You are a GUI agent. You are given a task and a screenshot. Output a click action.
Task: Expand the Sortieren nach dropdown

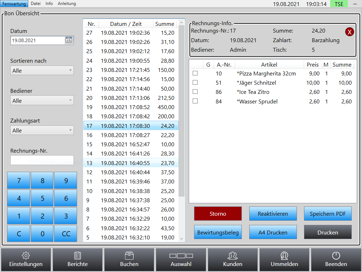click(x=42, y=70)
